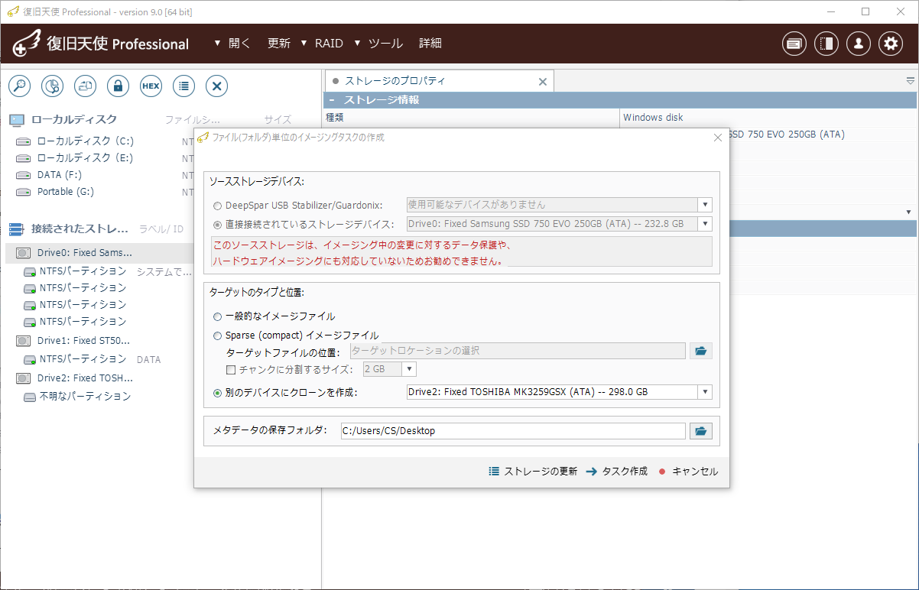Select the DeepSpar USB Stabilizer/Guardonix radio

(x=218, y=206)
